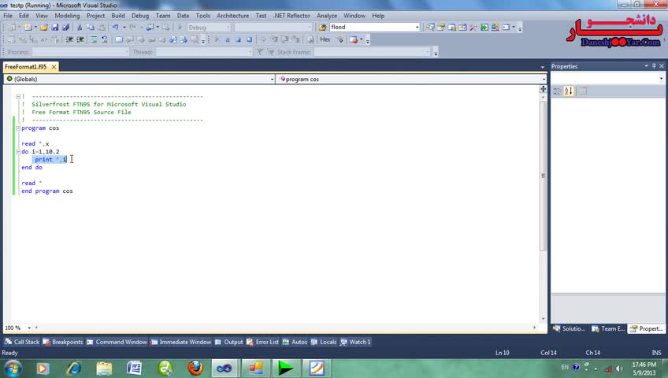Toggle Properties panel auto-hide pin
Viewport: 668px width, 378px height.
[654, 66]
